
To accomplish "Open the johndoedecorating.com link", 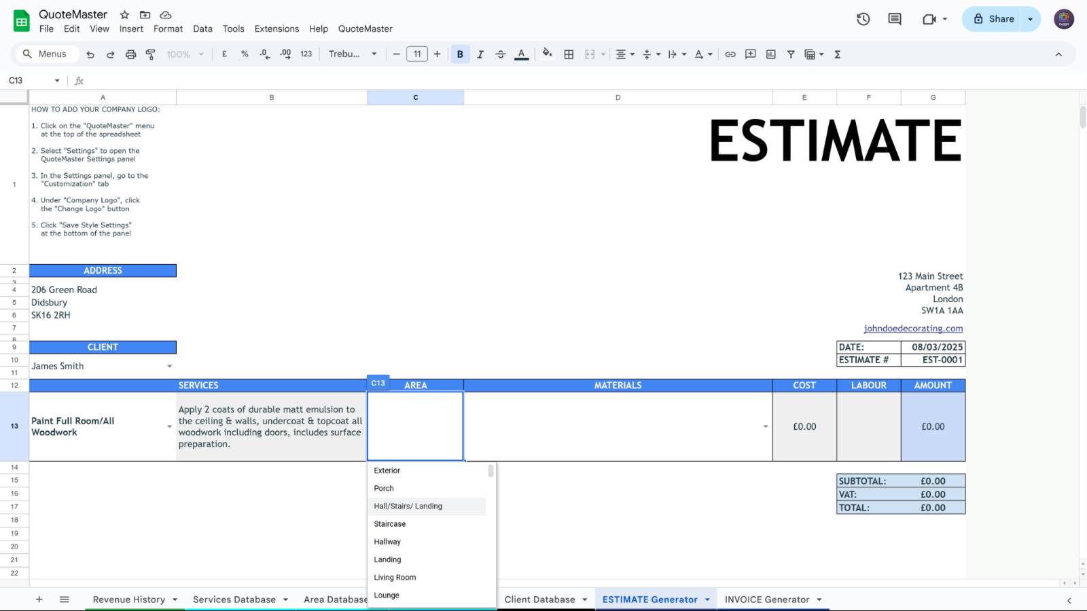I will (912, 329).
